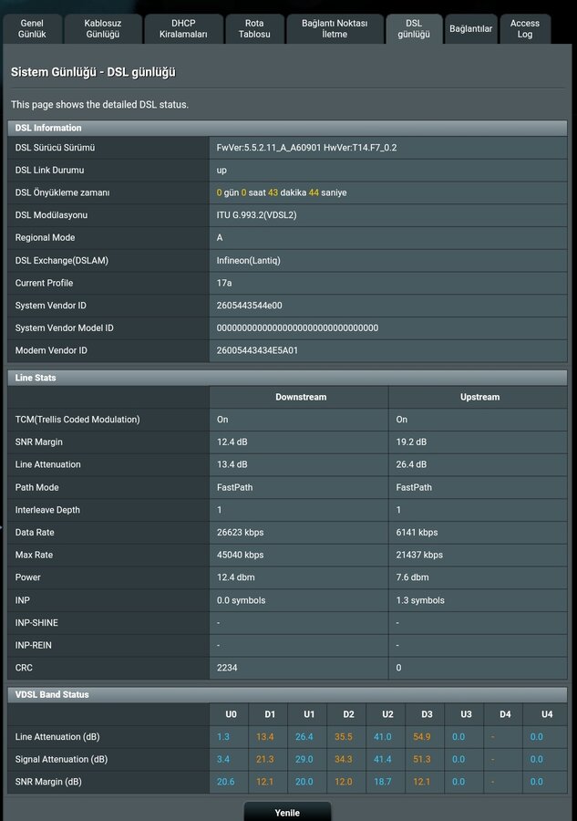The image size is (577, 821).
Task: Click the DSL Information section header
Action: [48, 128]
